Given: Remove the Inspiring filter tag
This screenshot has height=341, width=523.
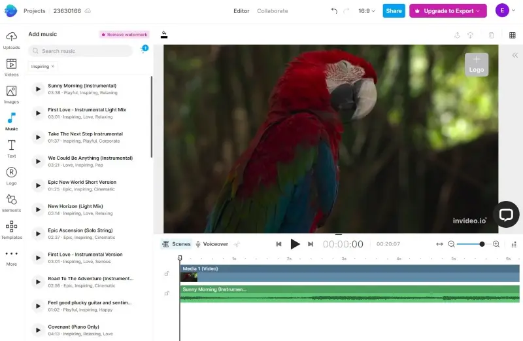Looking at the screenshot, I should click(x=53, y=66).
